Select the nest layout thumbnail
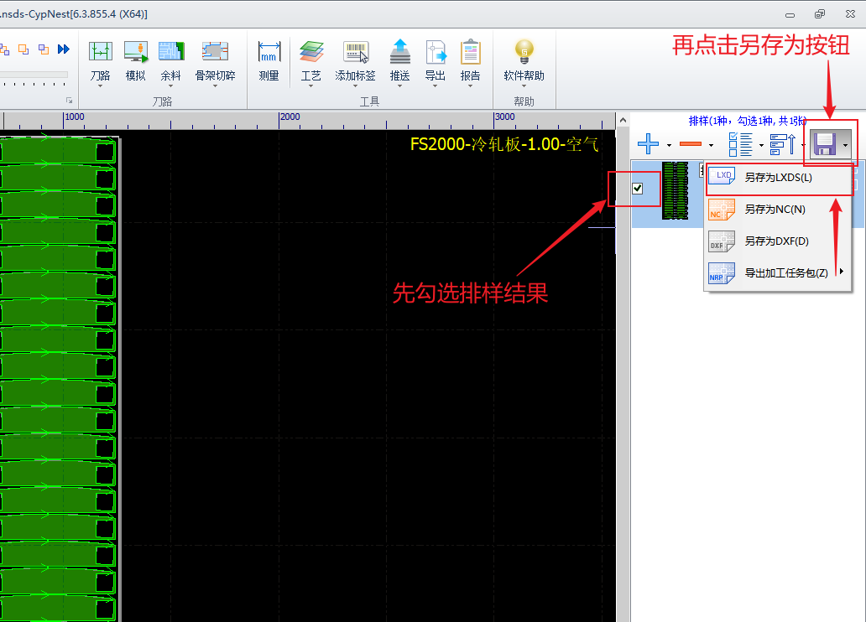The image size is (866, 622). 675,191
